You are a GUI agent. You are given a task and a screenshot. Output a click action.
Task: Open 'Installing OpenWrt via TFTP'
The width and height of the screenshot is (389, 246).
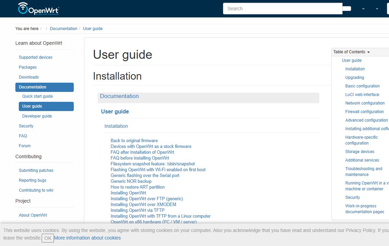click(137, 210)
